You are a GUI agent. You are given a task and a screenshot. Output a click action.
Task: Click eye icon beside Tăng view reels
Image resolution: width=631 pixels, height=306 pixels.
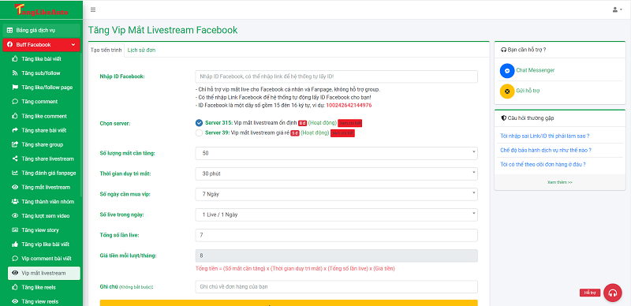15,301
